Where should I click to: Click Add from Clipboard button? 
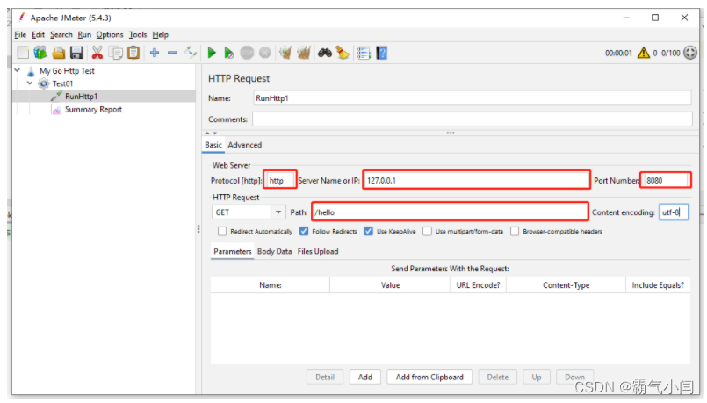click(429, 378)
